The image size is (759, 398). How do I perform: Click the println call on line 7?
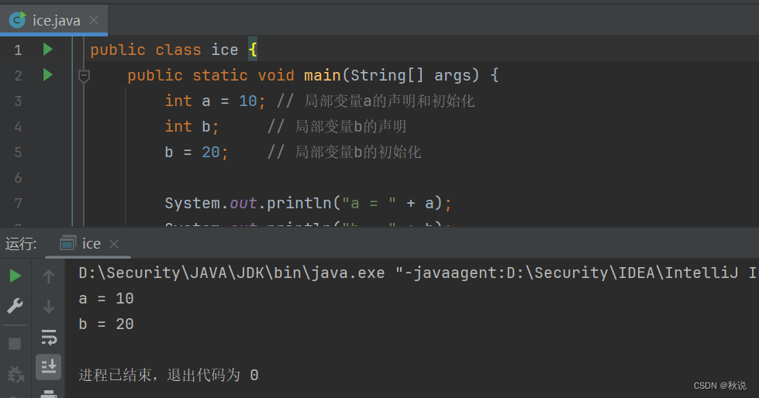[299, 203]
